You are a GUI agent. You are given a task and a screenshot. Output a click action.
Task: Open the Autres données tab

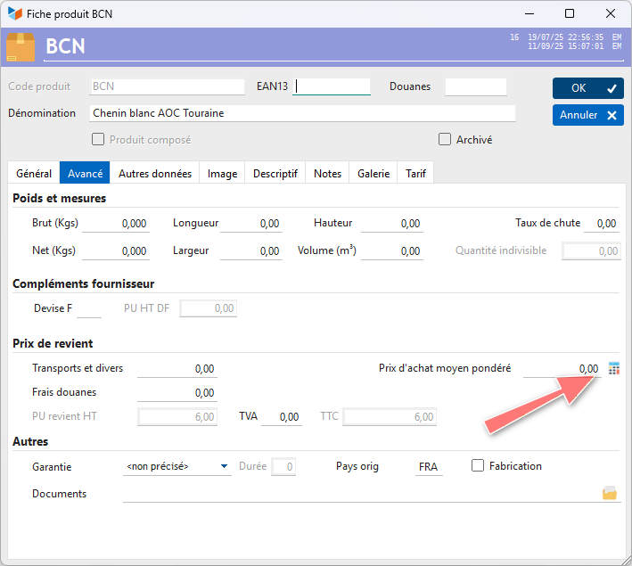tap(154, 174)
